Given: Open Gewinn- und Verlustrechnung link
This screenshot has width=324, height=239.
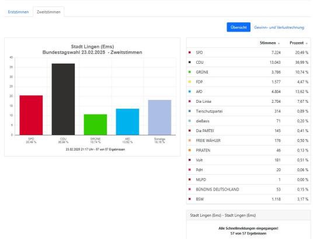Looking at the screenshot, I should tap(279, 27).
